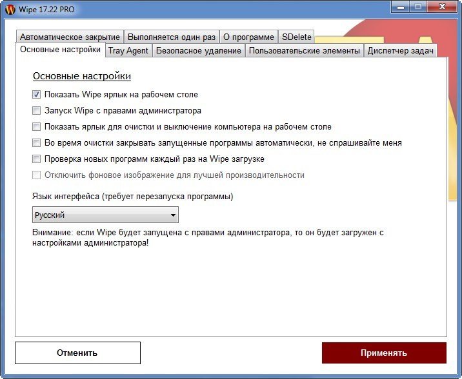Image resolution: width=462 pixels, height=379 pixels.
Task: Open the Автоматическое закрытие tab
Action: pos(70,37)
